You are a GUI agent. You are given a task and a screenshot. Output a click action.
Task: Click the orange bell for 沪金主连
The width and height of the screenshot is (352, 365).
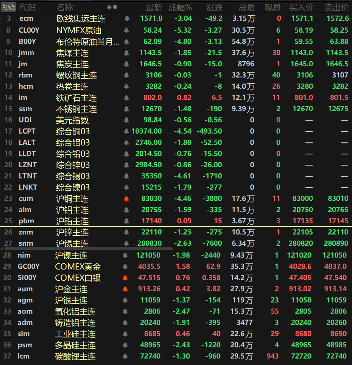(125, 289)
